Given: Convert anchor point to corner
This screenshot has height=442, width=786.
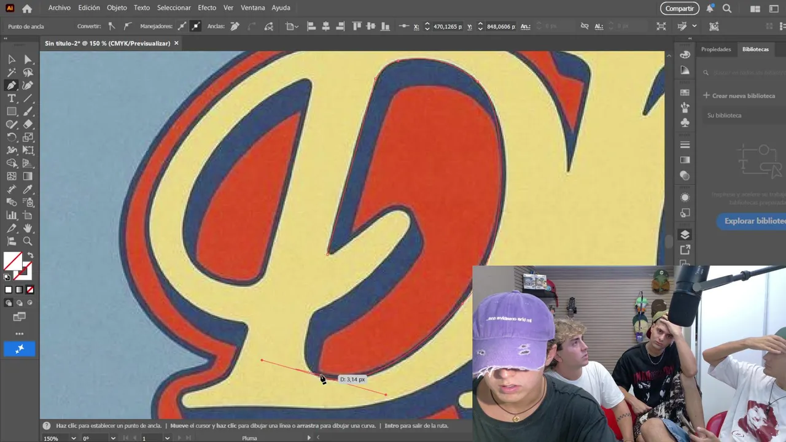Looking at the screenshot, I should click(111, 26).
